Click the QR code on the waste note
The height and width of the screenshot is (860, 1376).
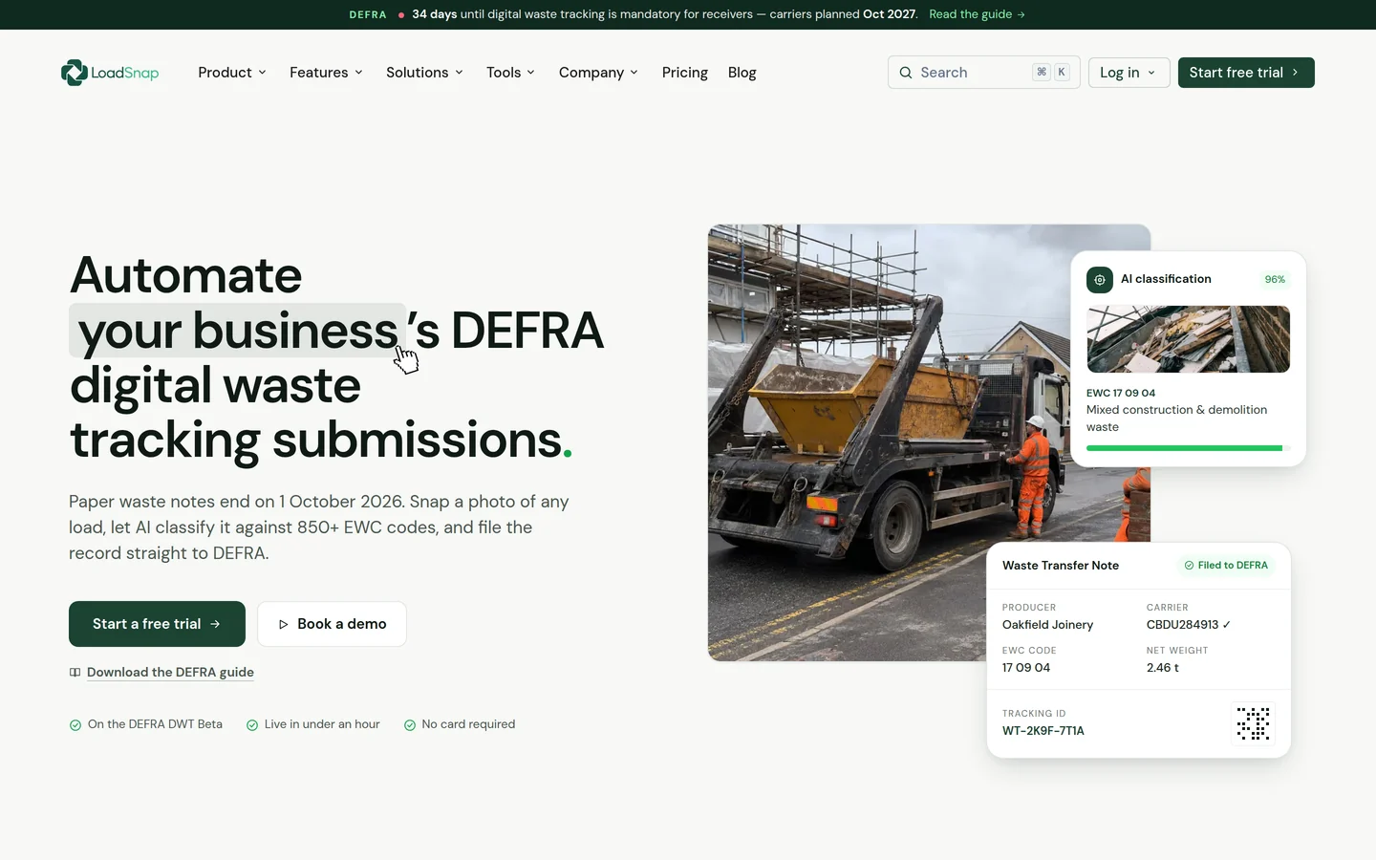tap(1253, 723)
